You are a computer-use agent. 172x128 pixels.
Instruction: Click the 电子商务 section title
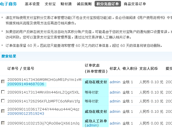[x=8, y=4]
